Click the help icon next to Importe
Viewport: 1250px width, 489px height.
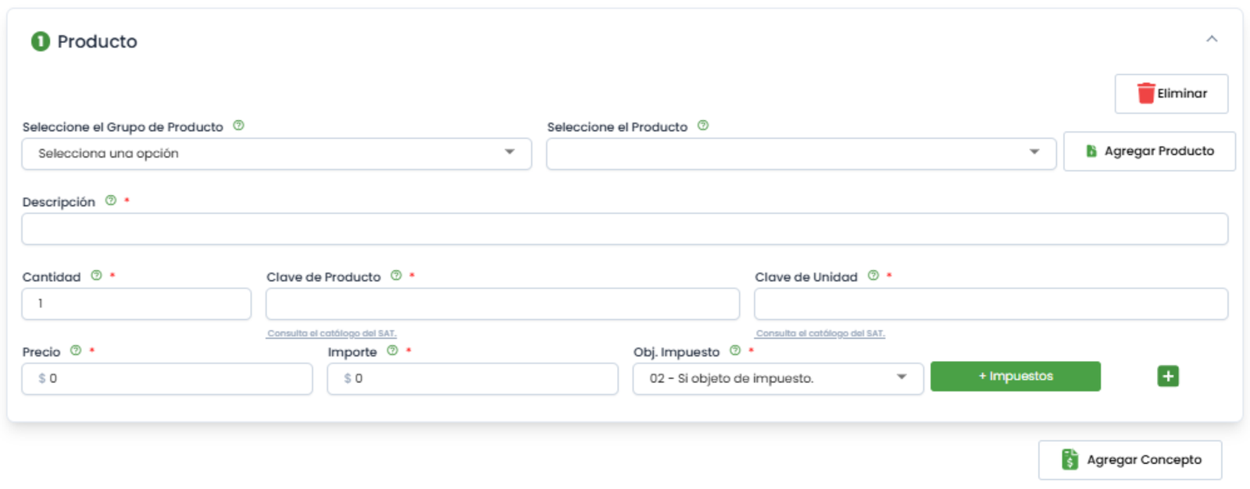pyautogui.click(x=392, y=350)
